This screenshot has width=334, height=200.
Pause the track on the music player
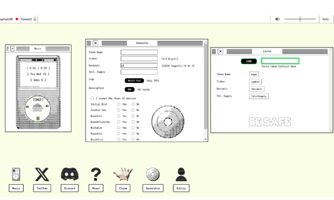tap(38, 118)
